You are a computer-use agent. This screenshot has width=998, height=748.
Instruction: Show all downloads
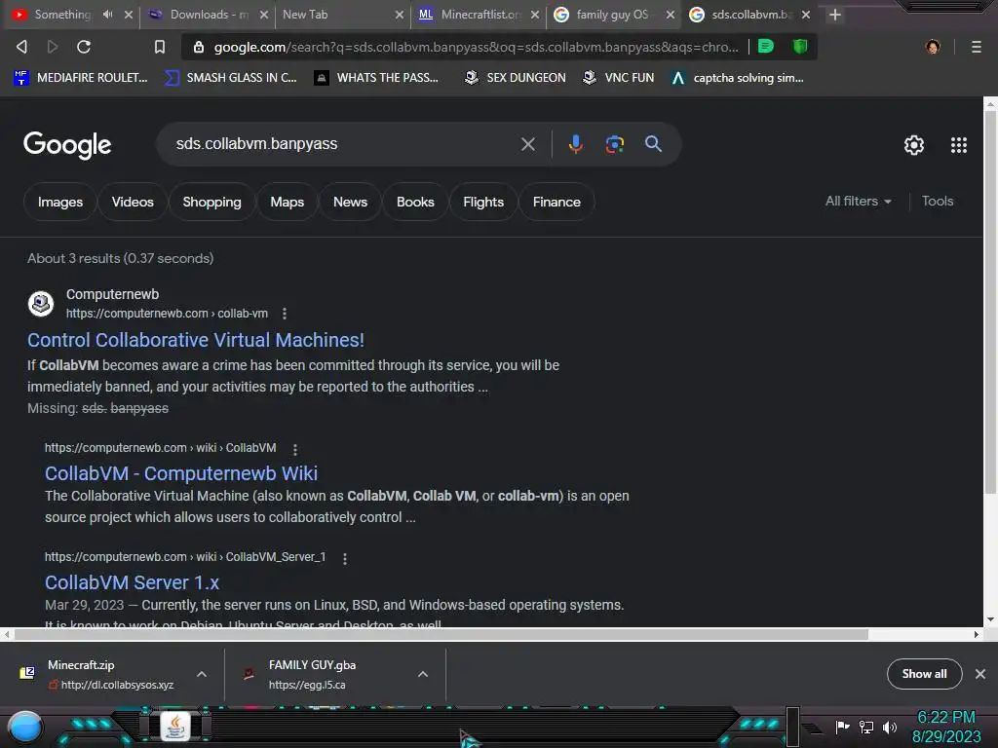tap(924, 674)
